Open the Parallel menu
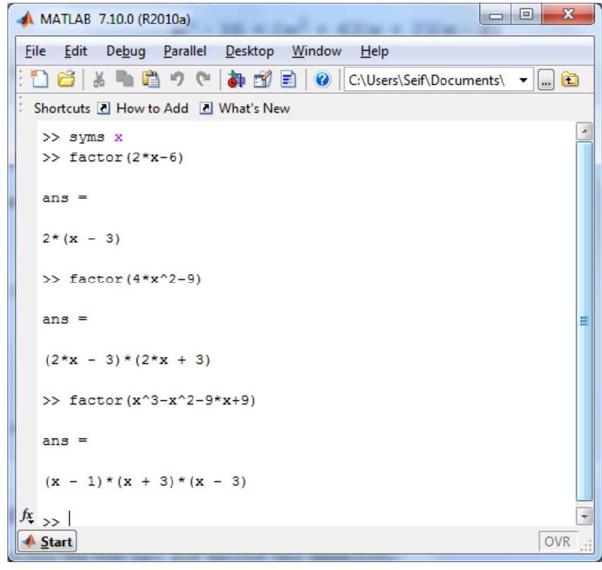Viewport: 602px width, 570px height. [185, 51]
